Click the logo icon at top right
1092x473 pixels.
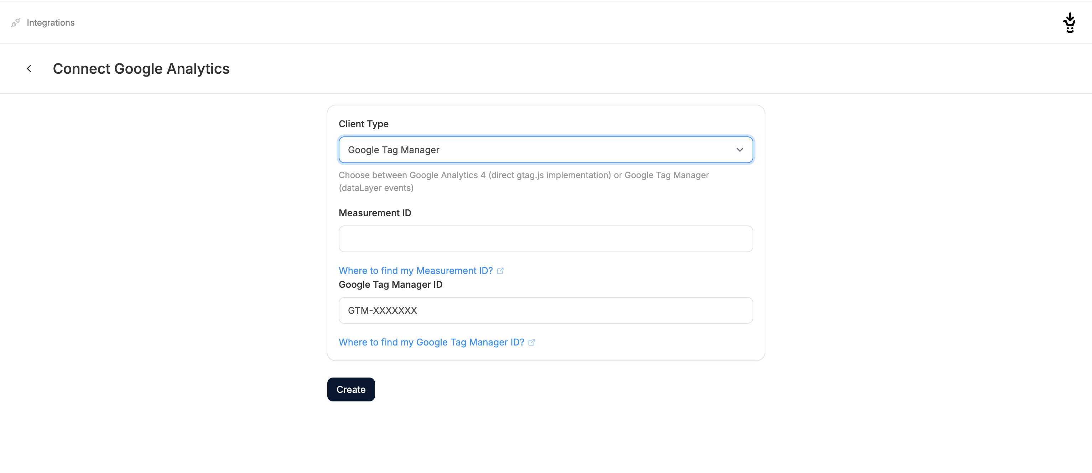pos(1069,23)
